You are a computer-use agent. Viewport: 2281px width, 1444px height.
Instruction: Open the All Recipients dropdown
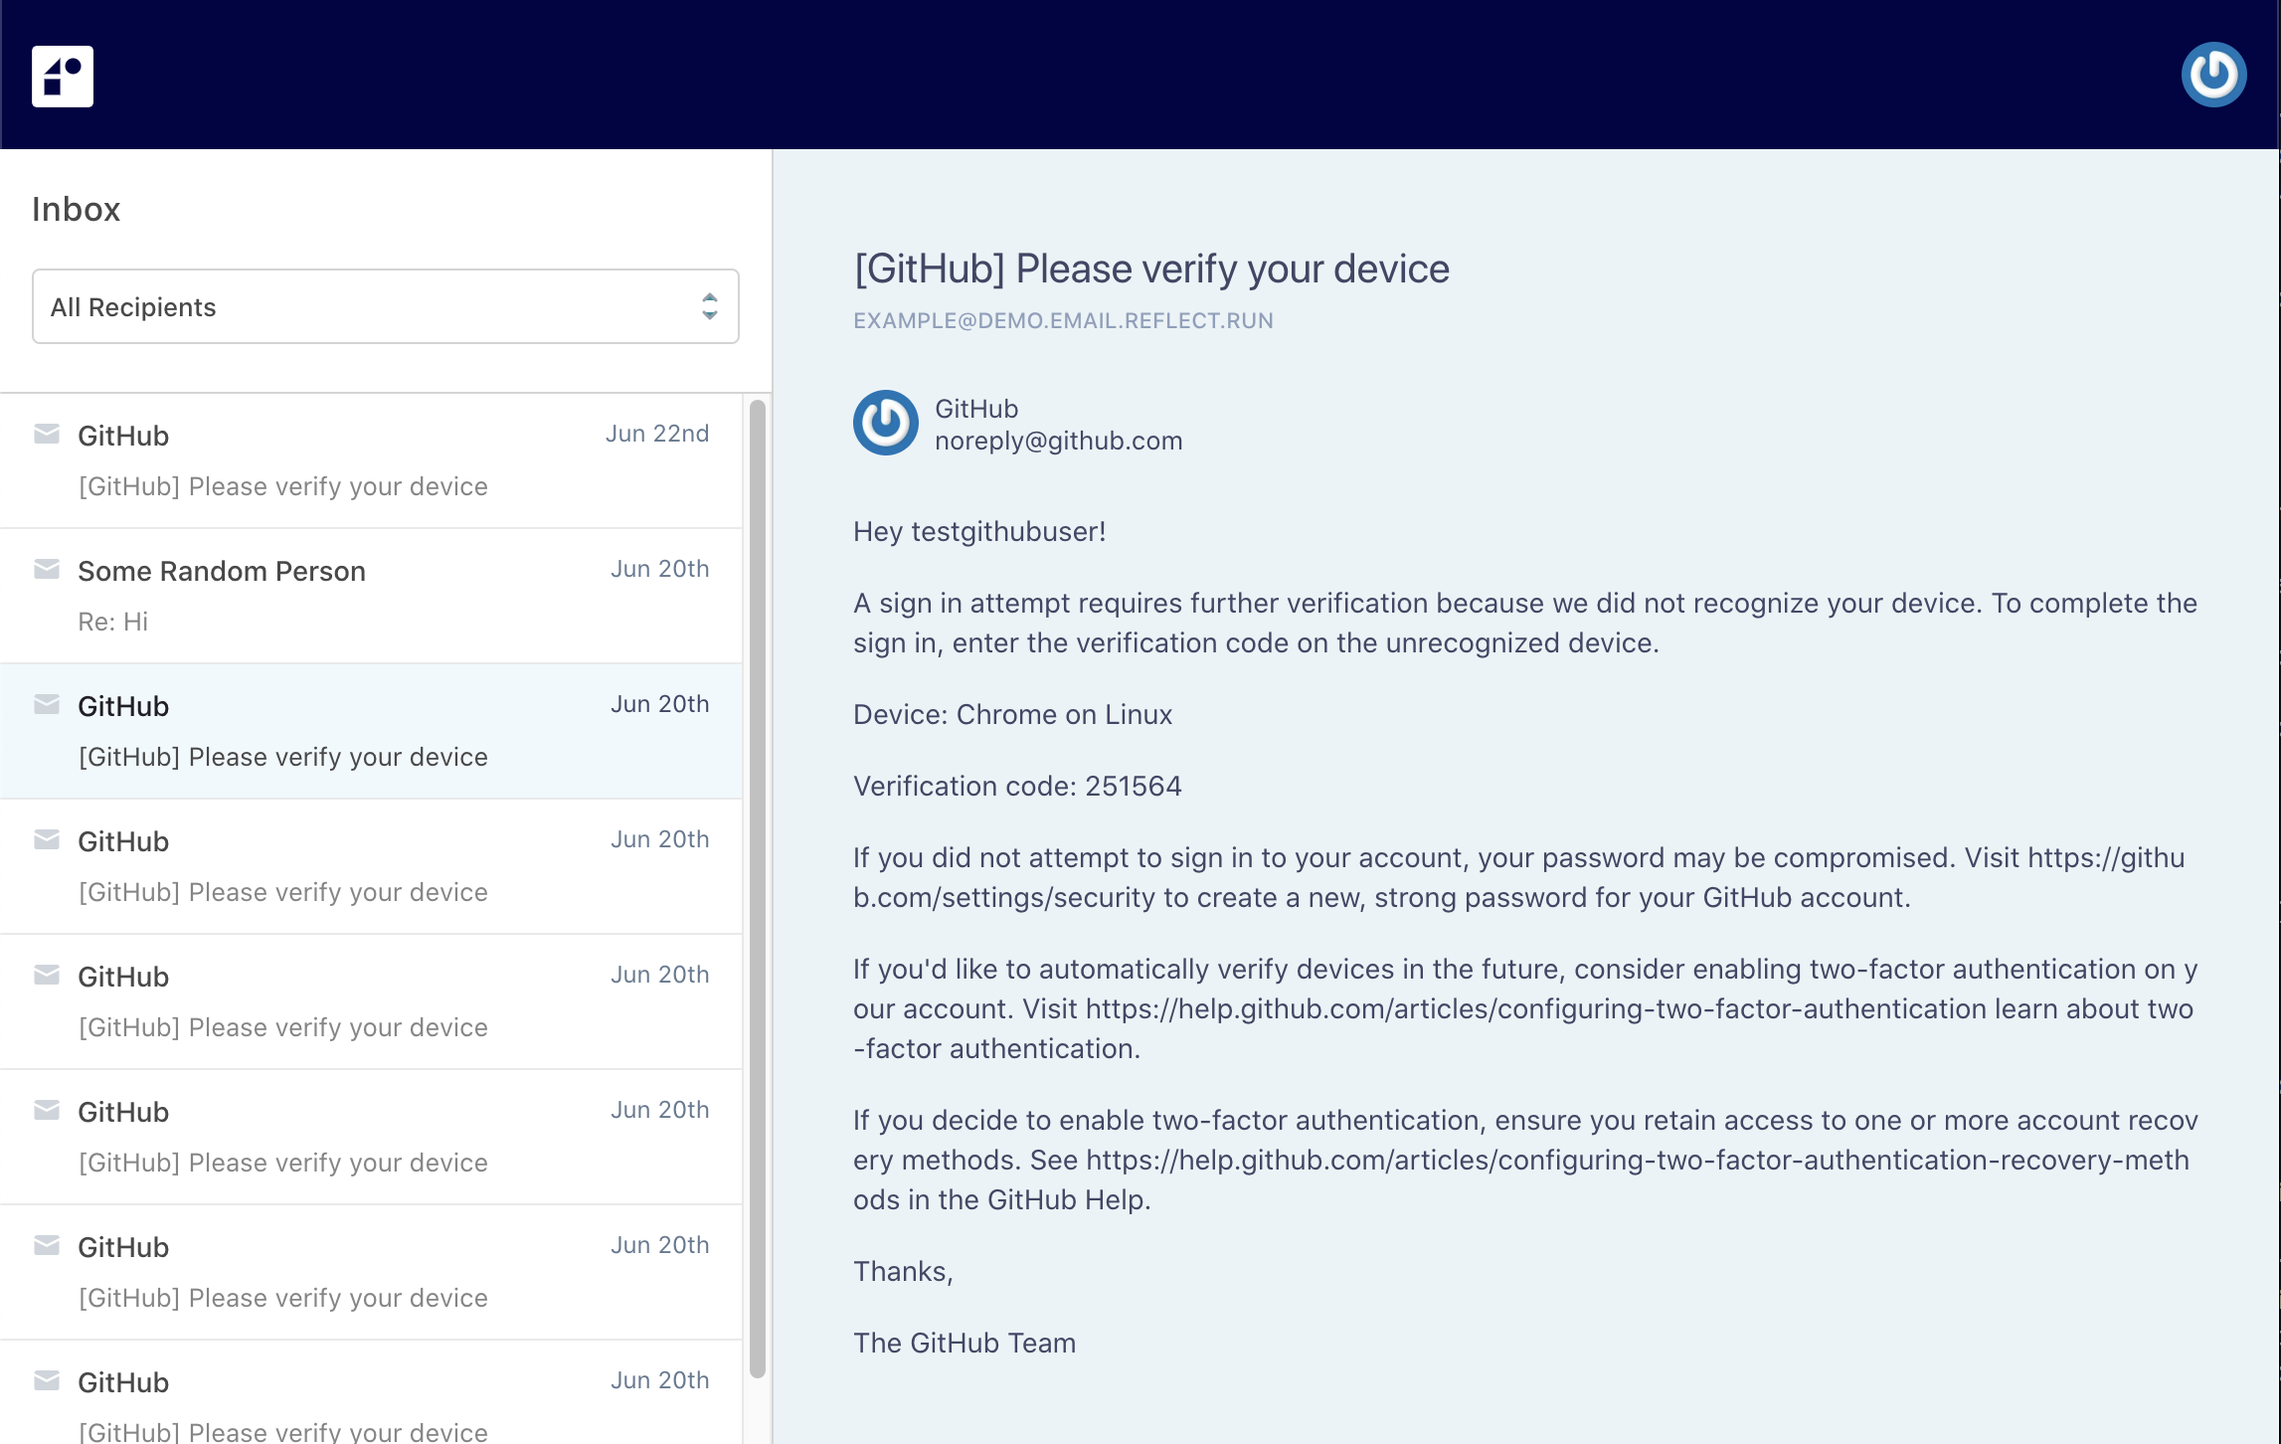point(386,306)
